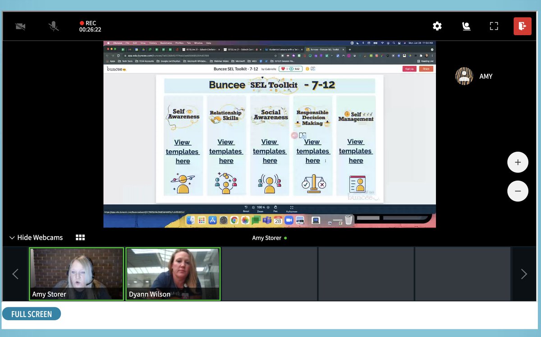
Task: Increase zoom with the plus control on the right
Action: (x=518, y=162)
